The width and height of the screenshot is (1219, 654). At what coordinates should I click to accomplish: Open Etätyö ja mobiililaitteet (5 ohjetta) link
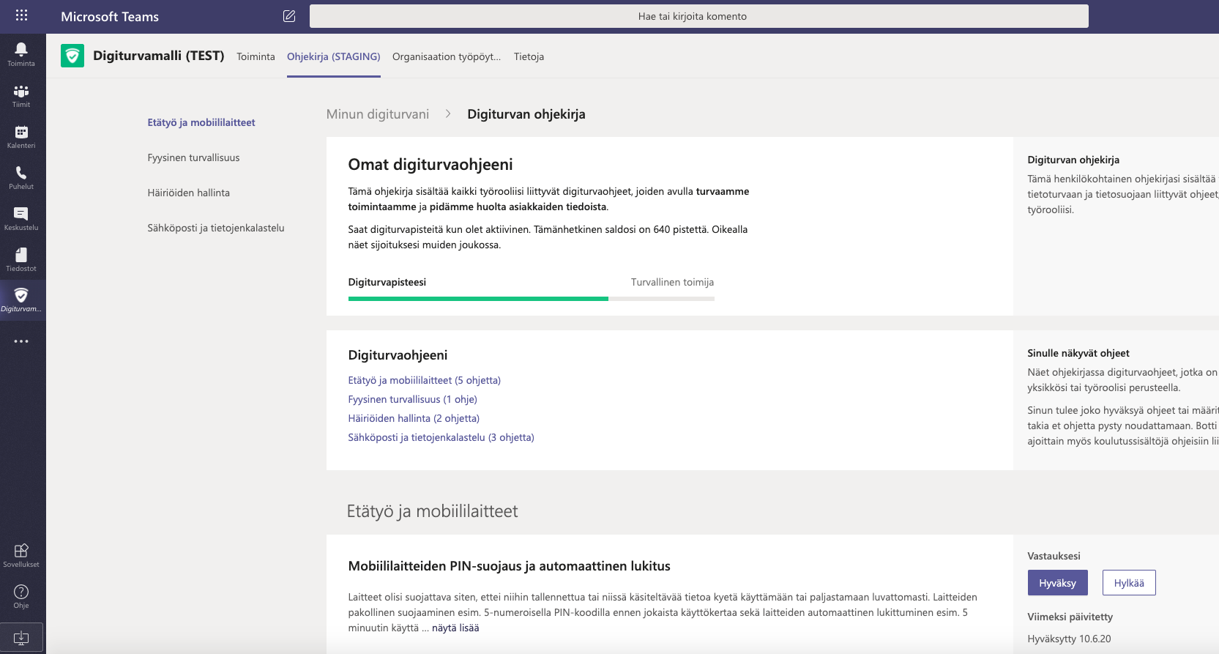click(x=425, y=380)
